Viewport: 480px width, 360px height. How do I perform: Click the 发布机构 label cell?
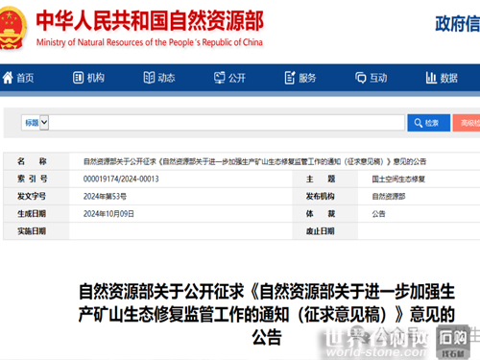pos(324,197)
